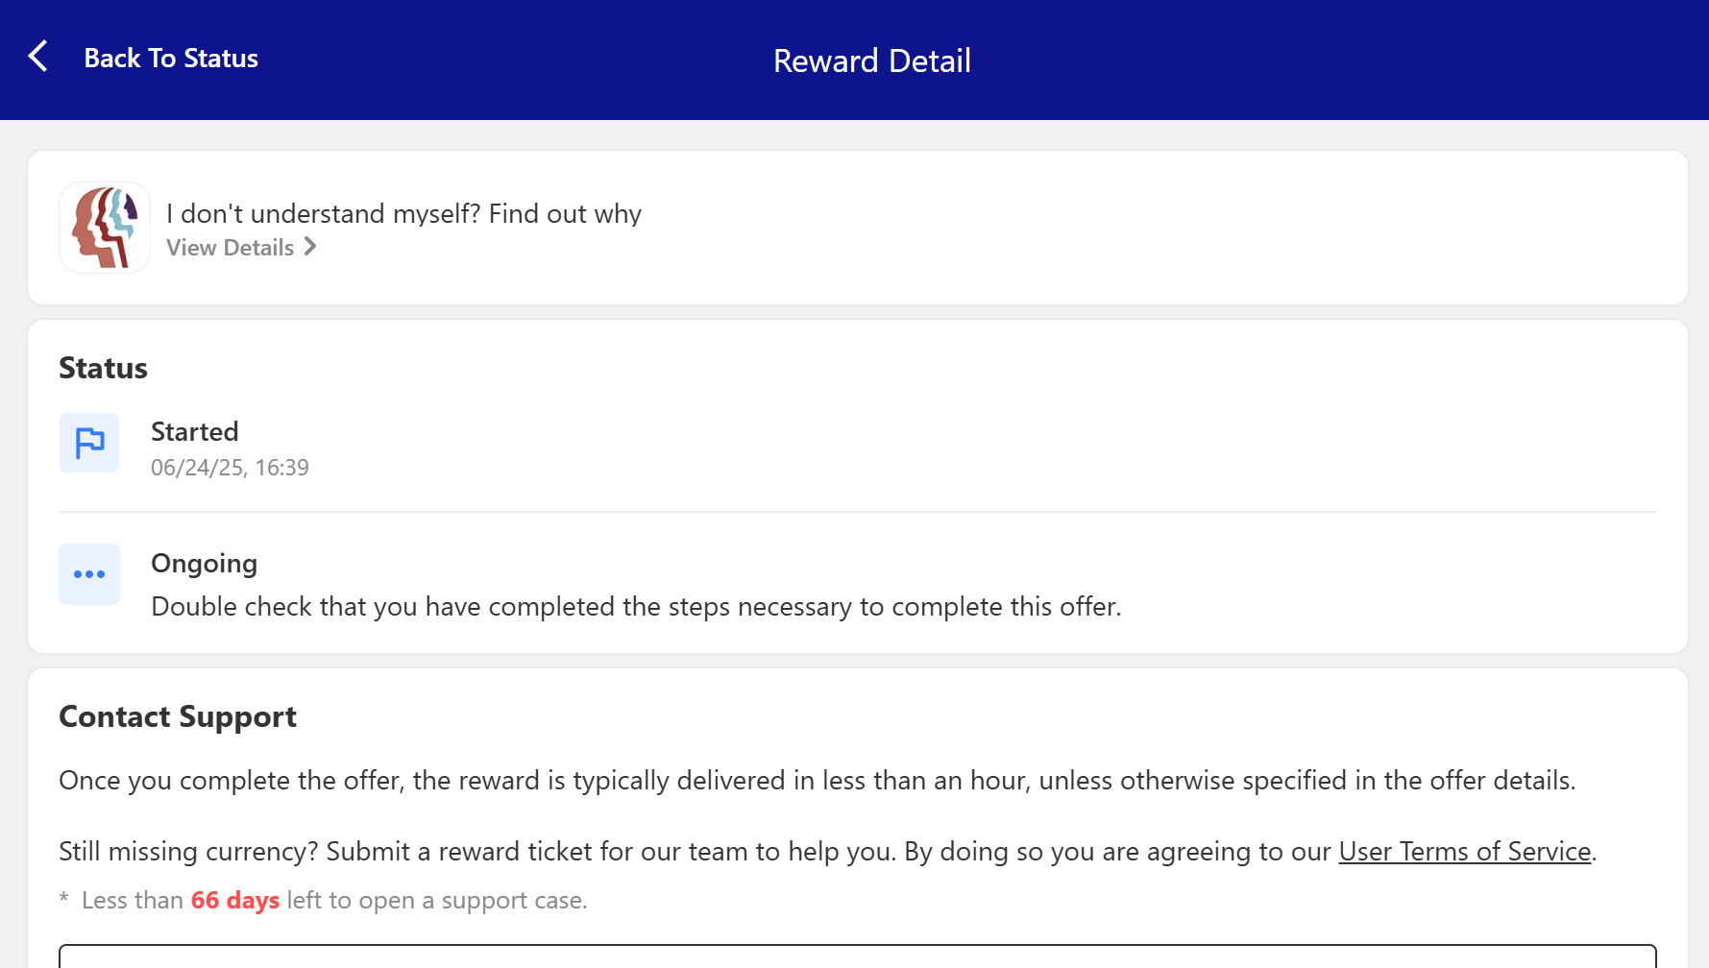Image resolution: width=1709 pixels, height=968 pixels.
Task: Click the three-dots Ongoing icon
Action: (x=89, y=574)
